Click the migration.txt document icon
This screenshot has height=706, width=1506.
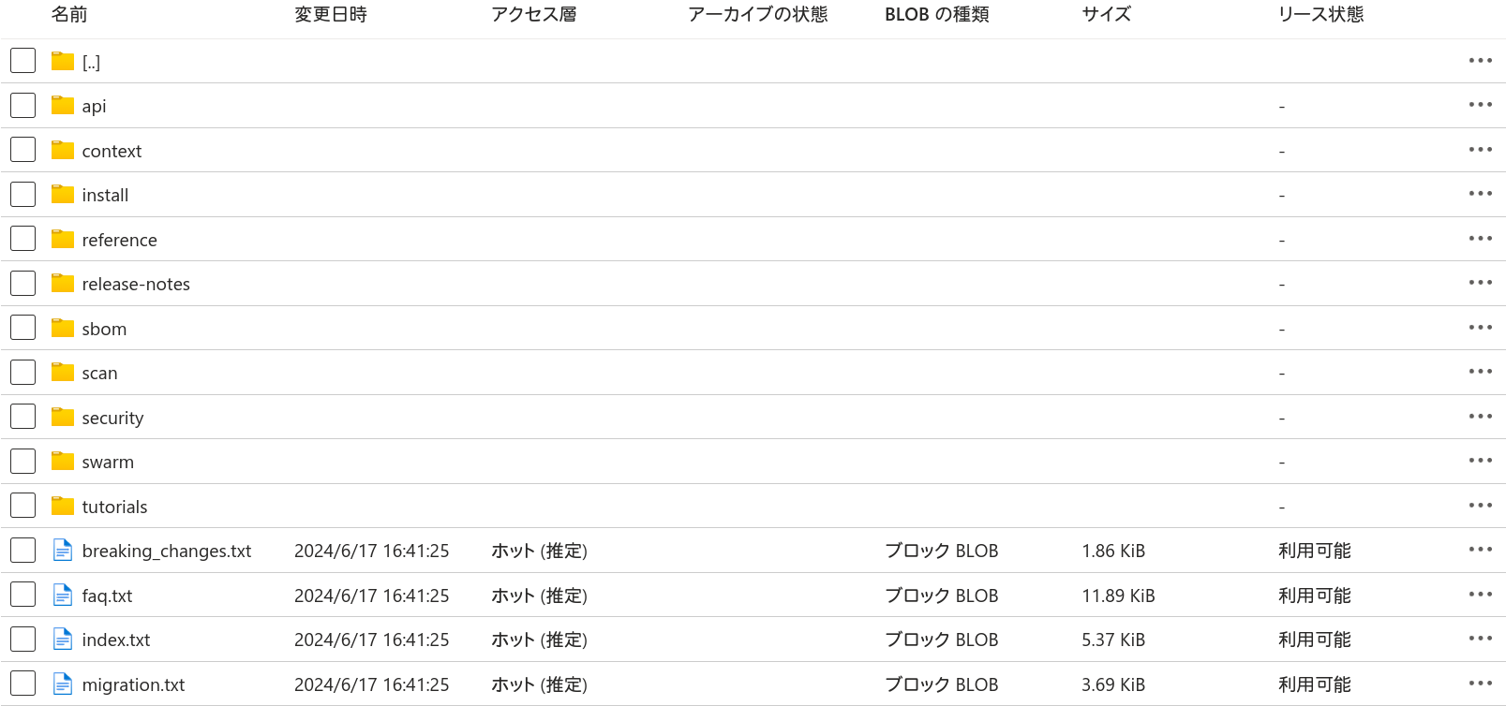point(63,684)
